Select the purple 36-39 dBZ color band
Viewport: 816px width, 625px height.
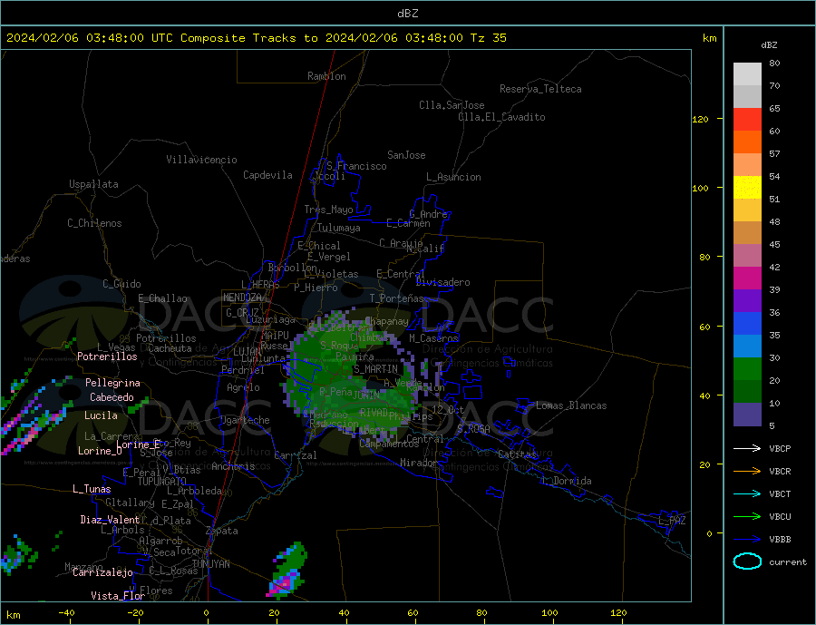point(747,301)
